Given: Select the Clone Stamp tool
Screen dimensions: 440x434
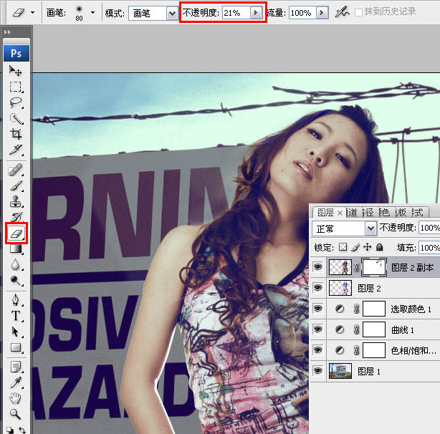Looking at the screenshot, I should coord(16,201).
